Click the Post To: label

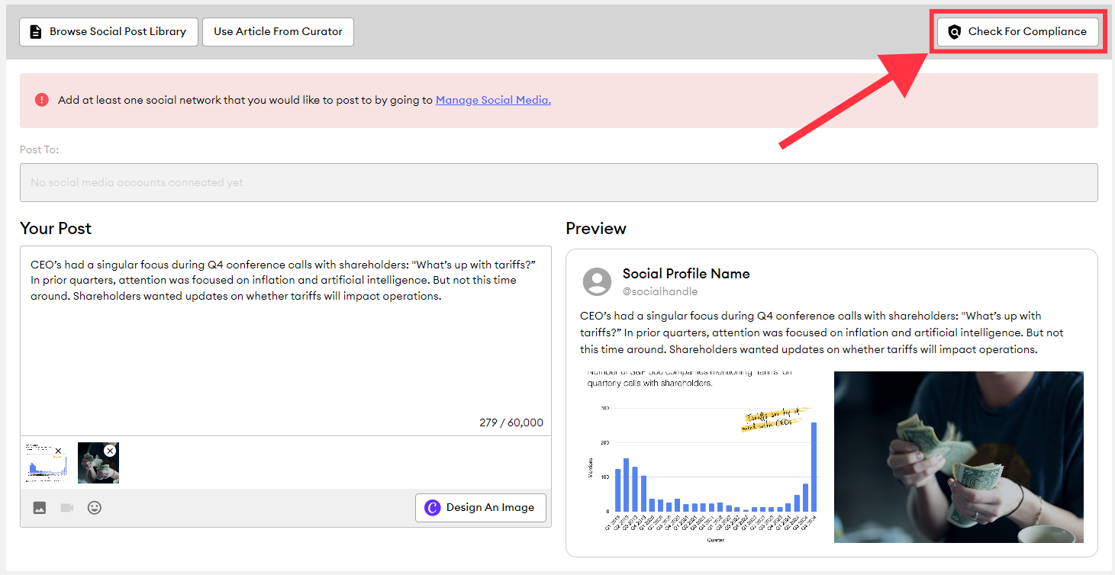click(x=40, y=149)
